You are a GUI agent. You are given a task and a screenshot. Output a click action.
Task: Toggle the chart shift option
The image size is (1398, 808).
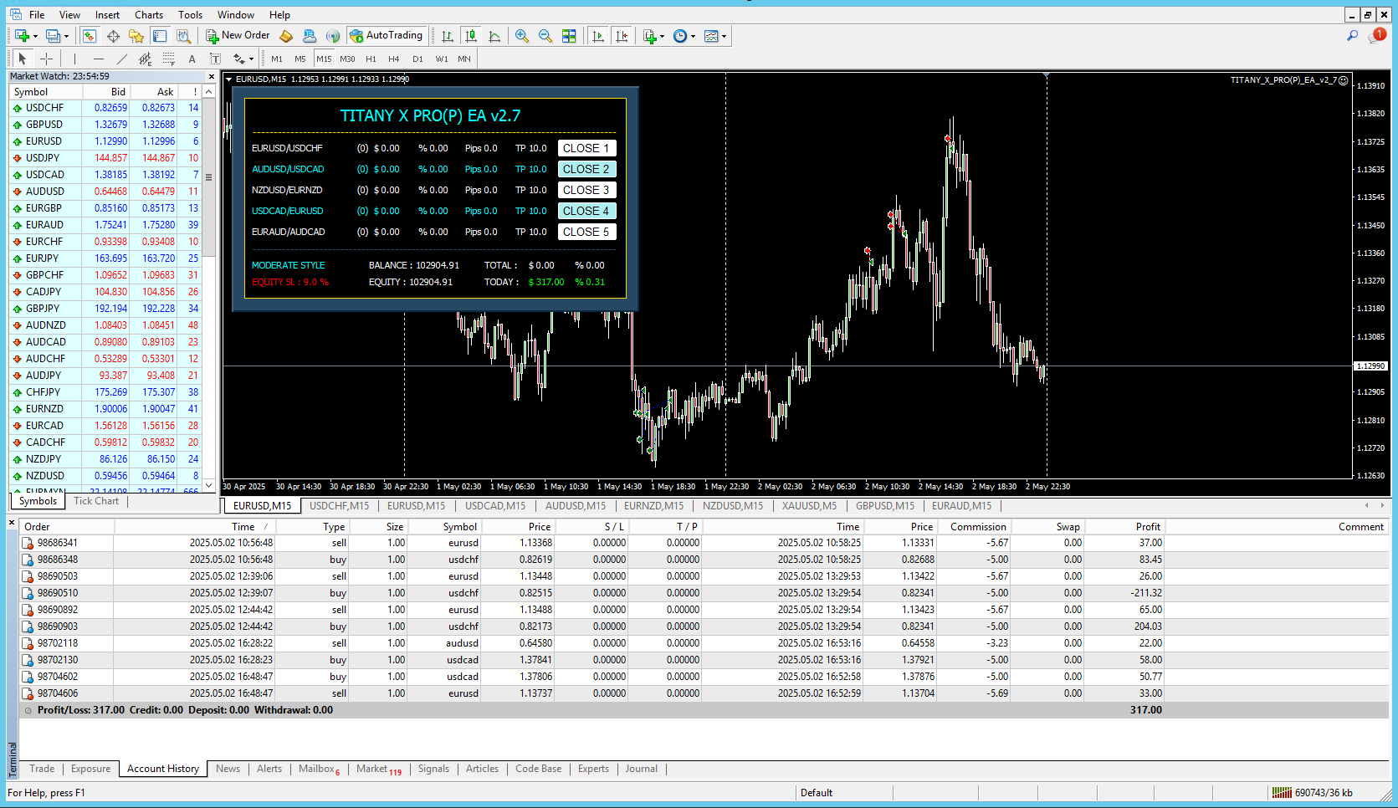(x=622, y=36)
